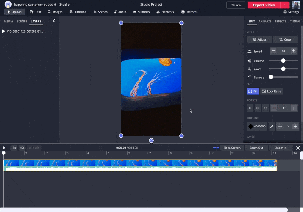Open the Crop tool
This screenshot has height=212, width=303.
(285, 39)
